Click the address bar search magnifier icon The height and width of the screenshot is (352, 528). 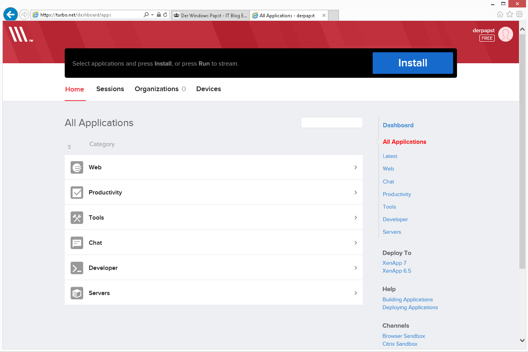[x=146, y=15]
